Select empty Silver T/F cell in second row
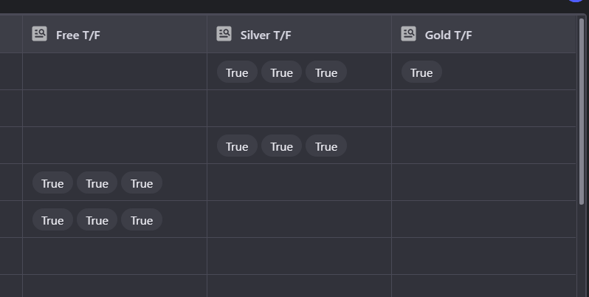Image resolution: width=589 pixels, height=297 pixels. [300, 109]
